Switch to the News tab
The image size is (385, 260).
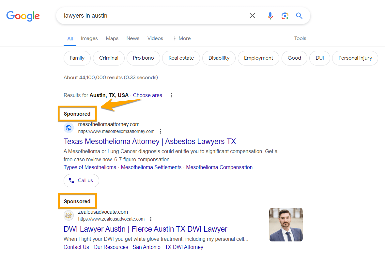(x=133, y=38)
